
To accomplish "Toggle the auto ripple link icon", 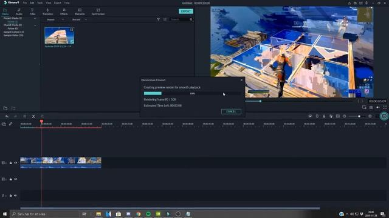I will click(x=11, y=124).
